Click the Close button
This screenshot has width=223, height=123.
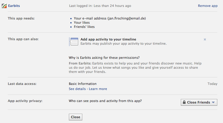pos(75,117)
